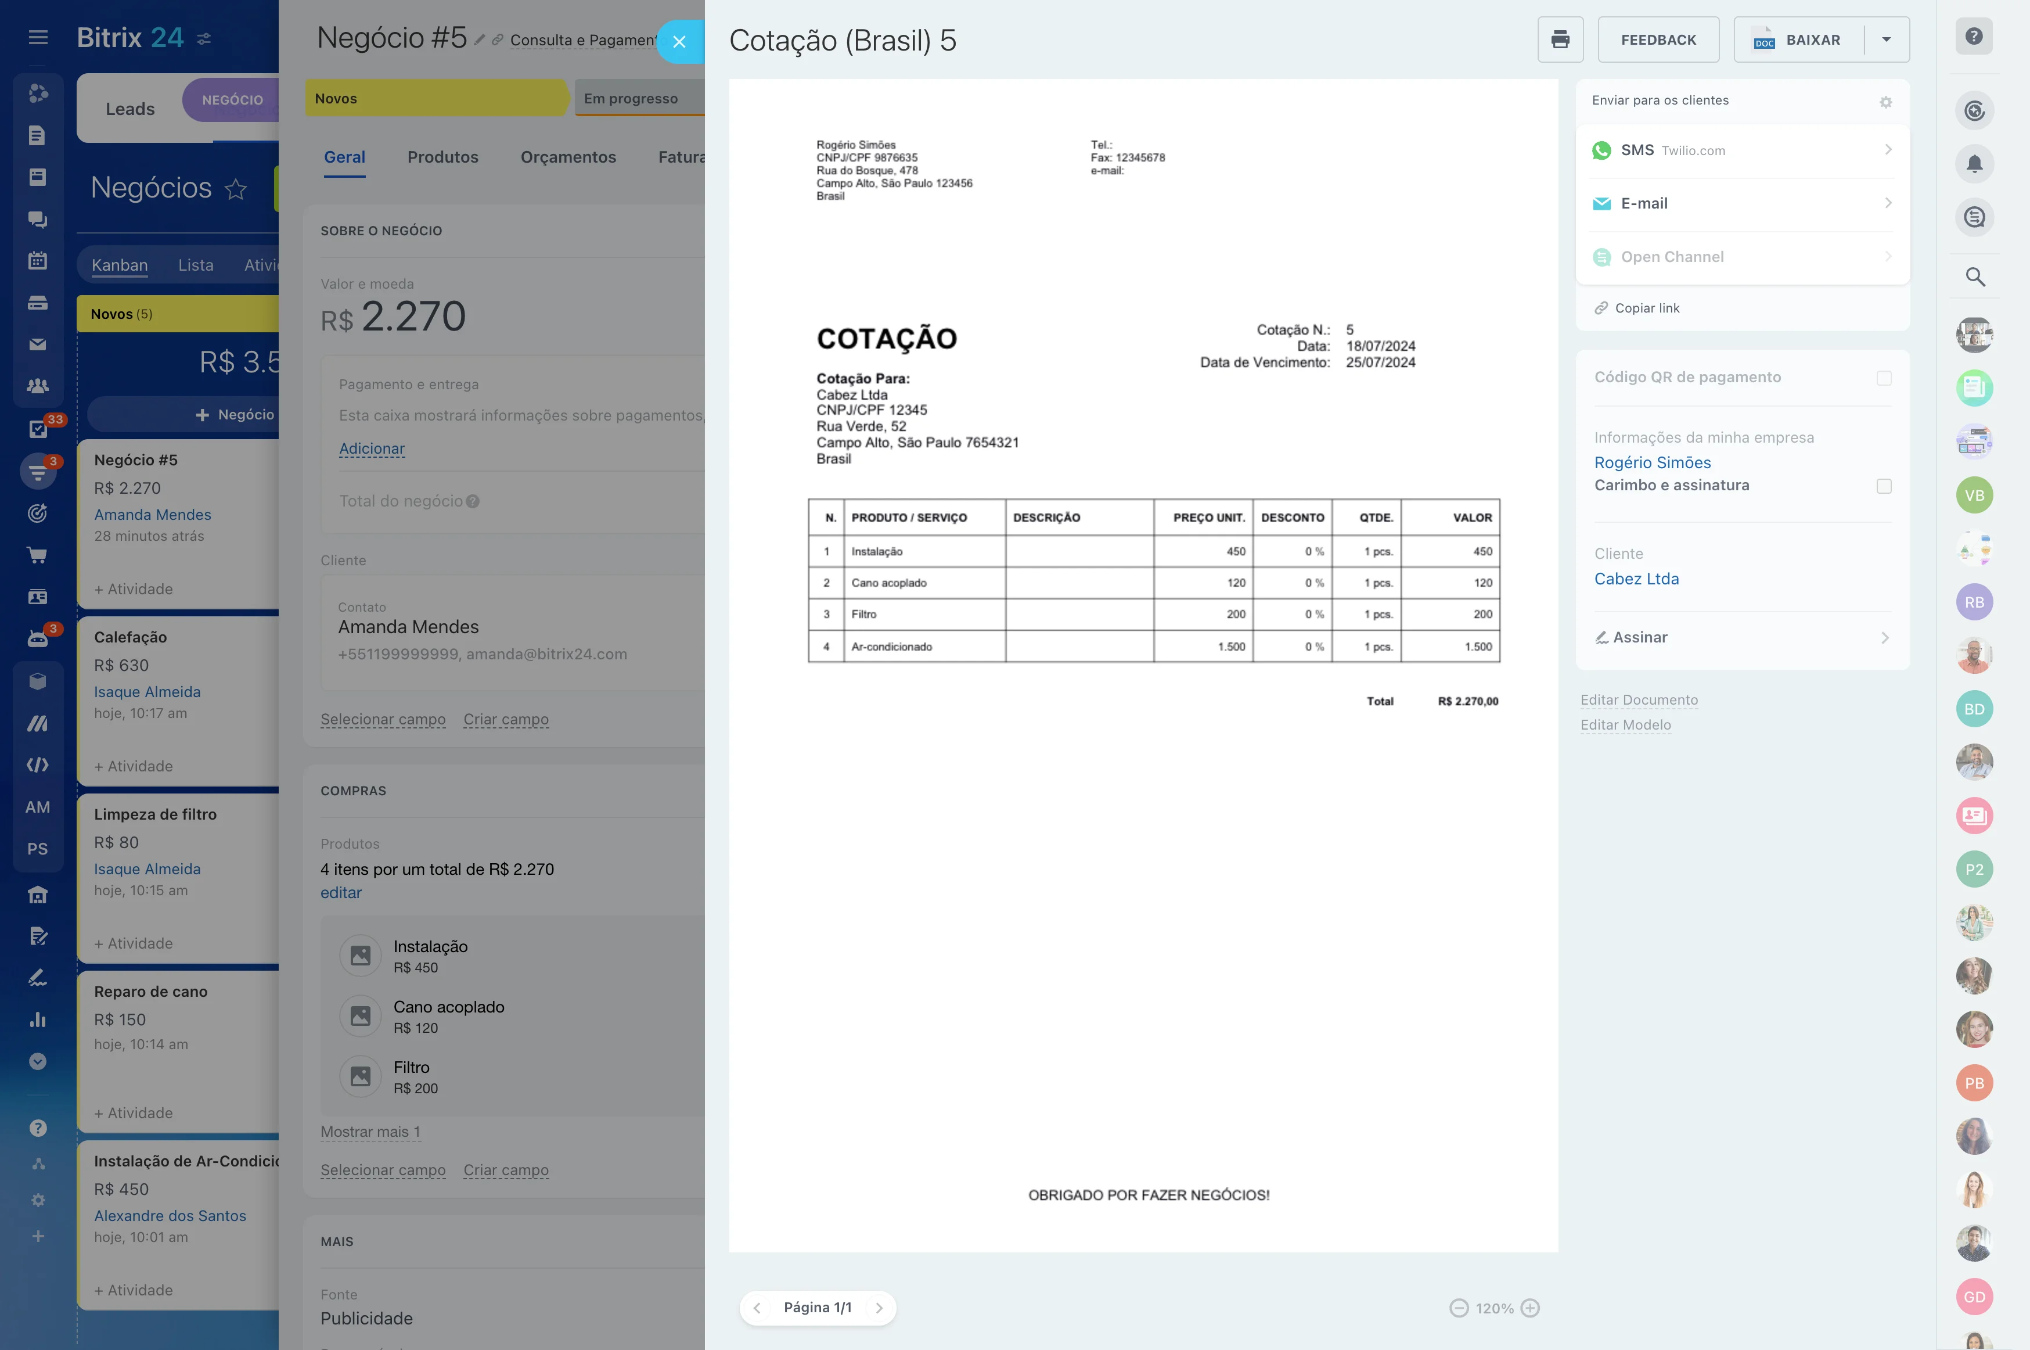Open the hamburger menu beside Bitrix 24
2030x1350 pixels.
(38, 37)
